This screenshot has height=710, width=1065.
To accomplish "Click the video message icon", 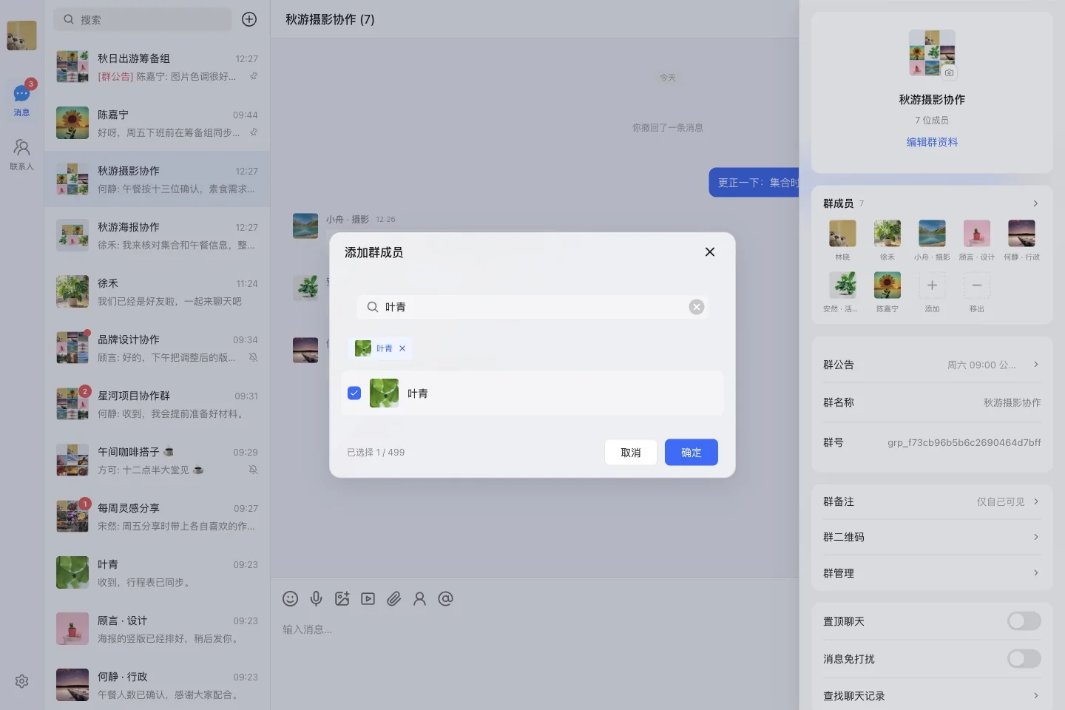I will point(368,599).
